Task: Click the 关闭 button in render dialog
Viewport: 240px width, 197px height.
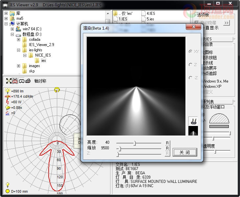Action: tap(185, 152)
